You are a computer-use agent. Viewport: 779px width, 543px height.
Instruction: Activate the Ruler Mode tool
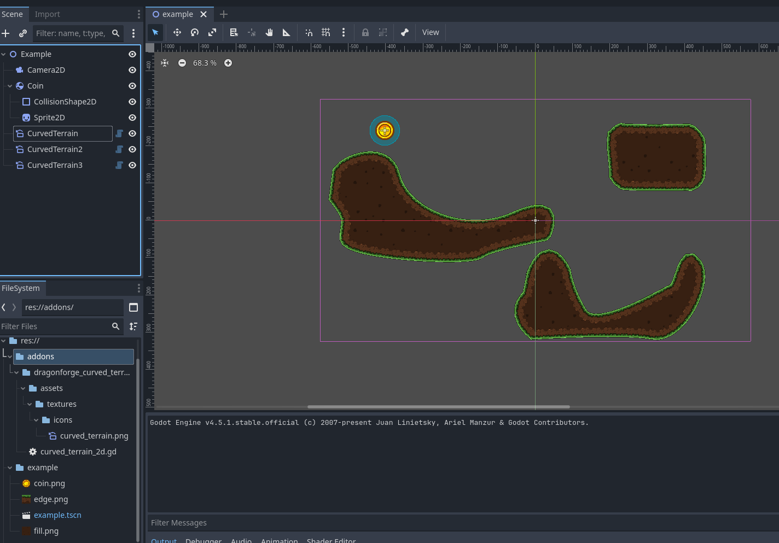tap(286, 33)
